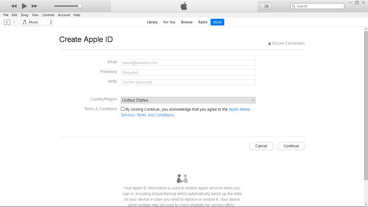The image size is (368, 207).
Task: Open the list view icon button
Action: (267, 6)
